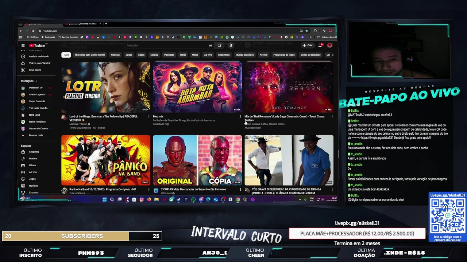Select the Tudo filter chip

pyautogui.click(x=66, y=55)
